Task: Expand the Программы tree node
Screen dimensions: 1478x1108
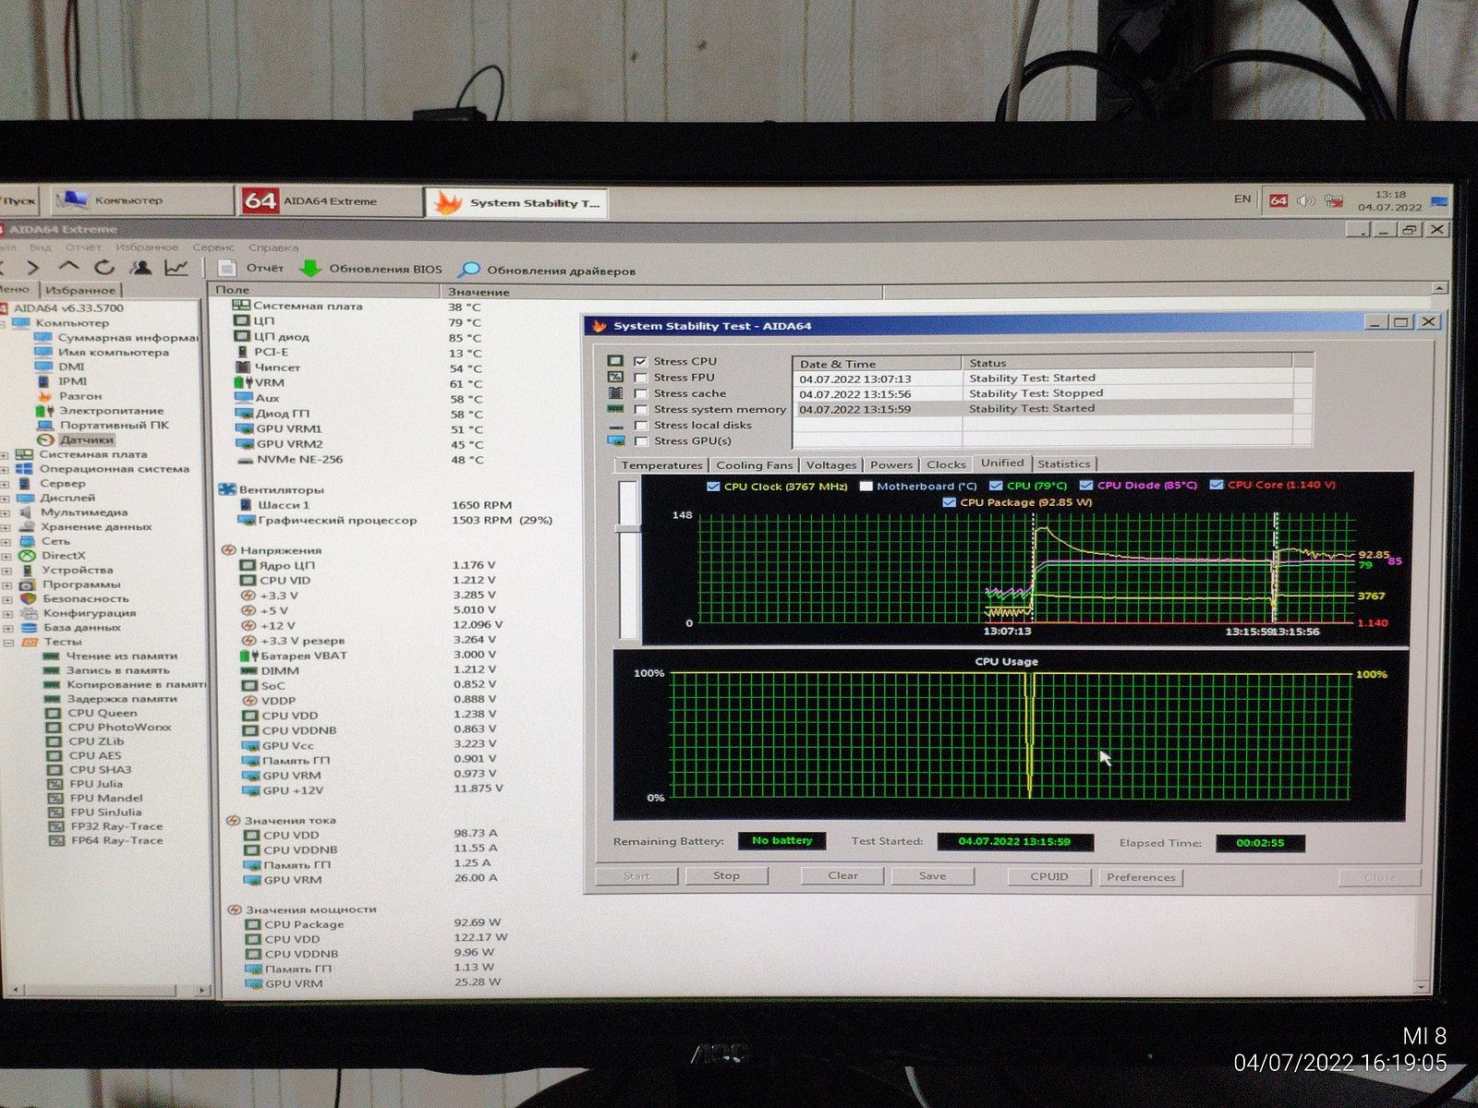Action: (6, 585)
